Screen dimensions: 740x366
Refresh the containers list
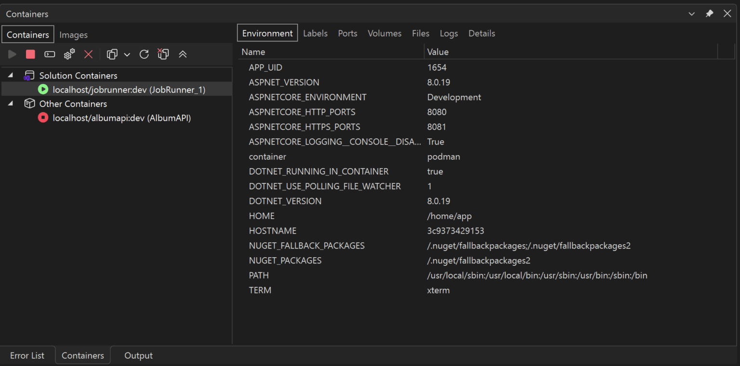[144, 54]
